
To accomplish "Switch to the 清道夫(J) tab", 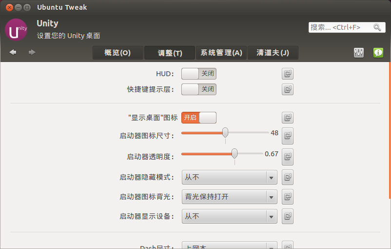I will tap(273, 53).
